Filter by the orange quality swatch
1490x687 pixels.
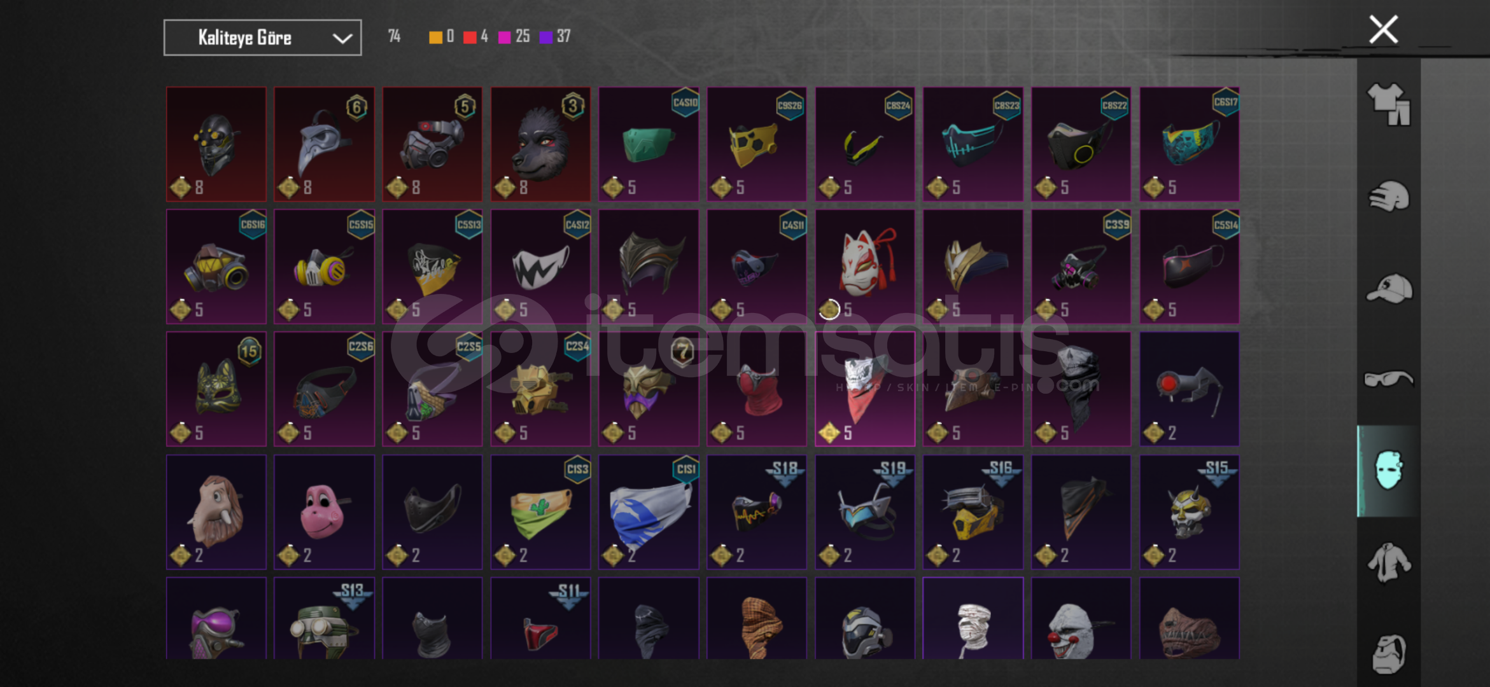tap(435, 37)
